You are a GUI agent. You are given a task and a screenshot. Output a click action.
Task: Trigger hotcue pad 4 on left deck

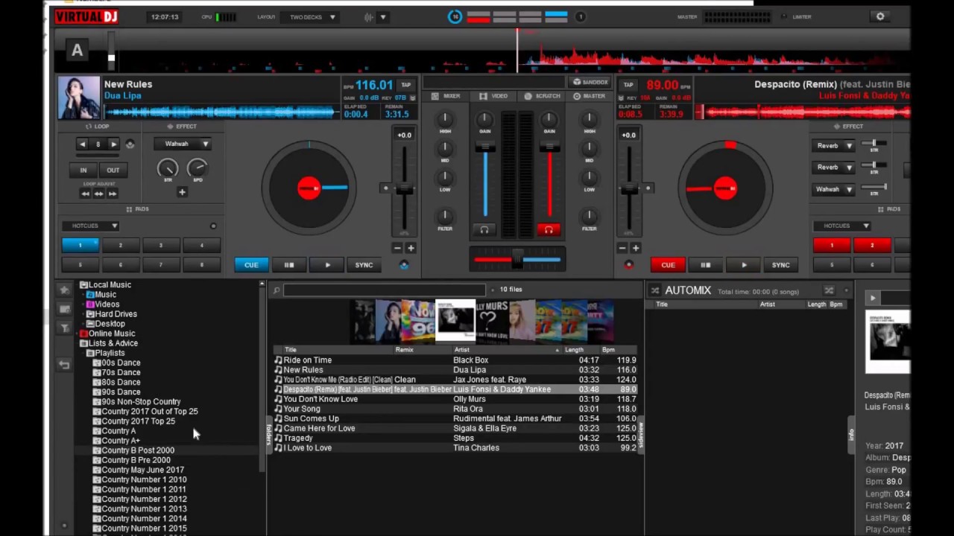pyautogui.click(x=201, y=245)
